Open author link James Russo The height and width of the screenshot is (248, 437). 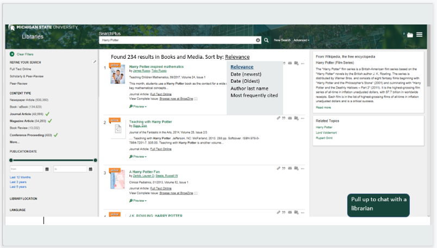click(141, 71)
